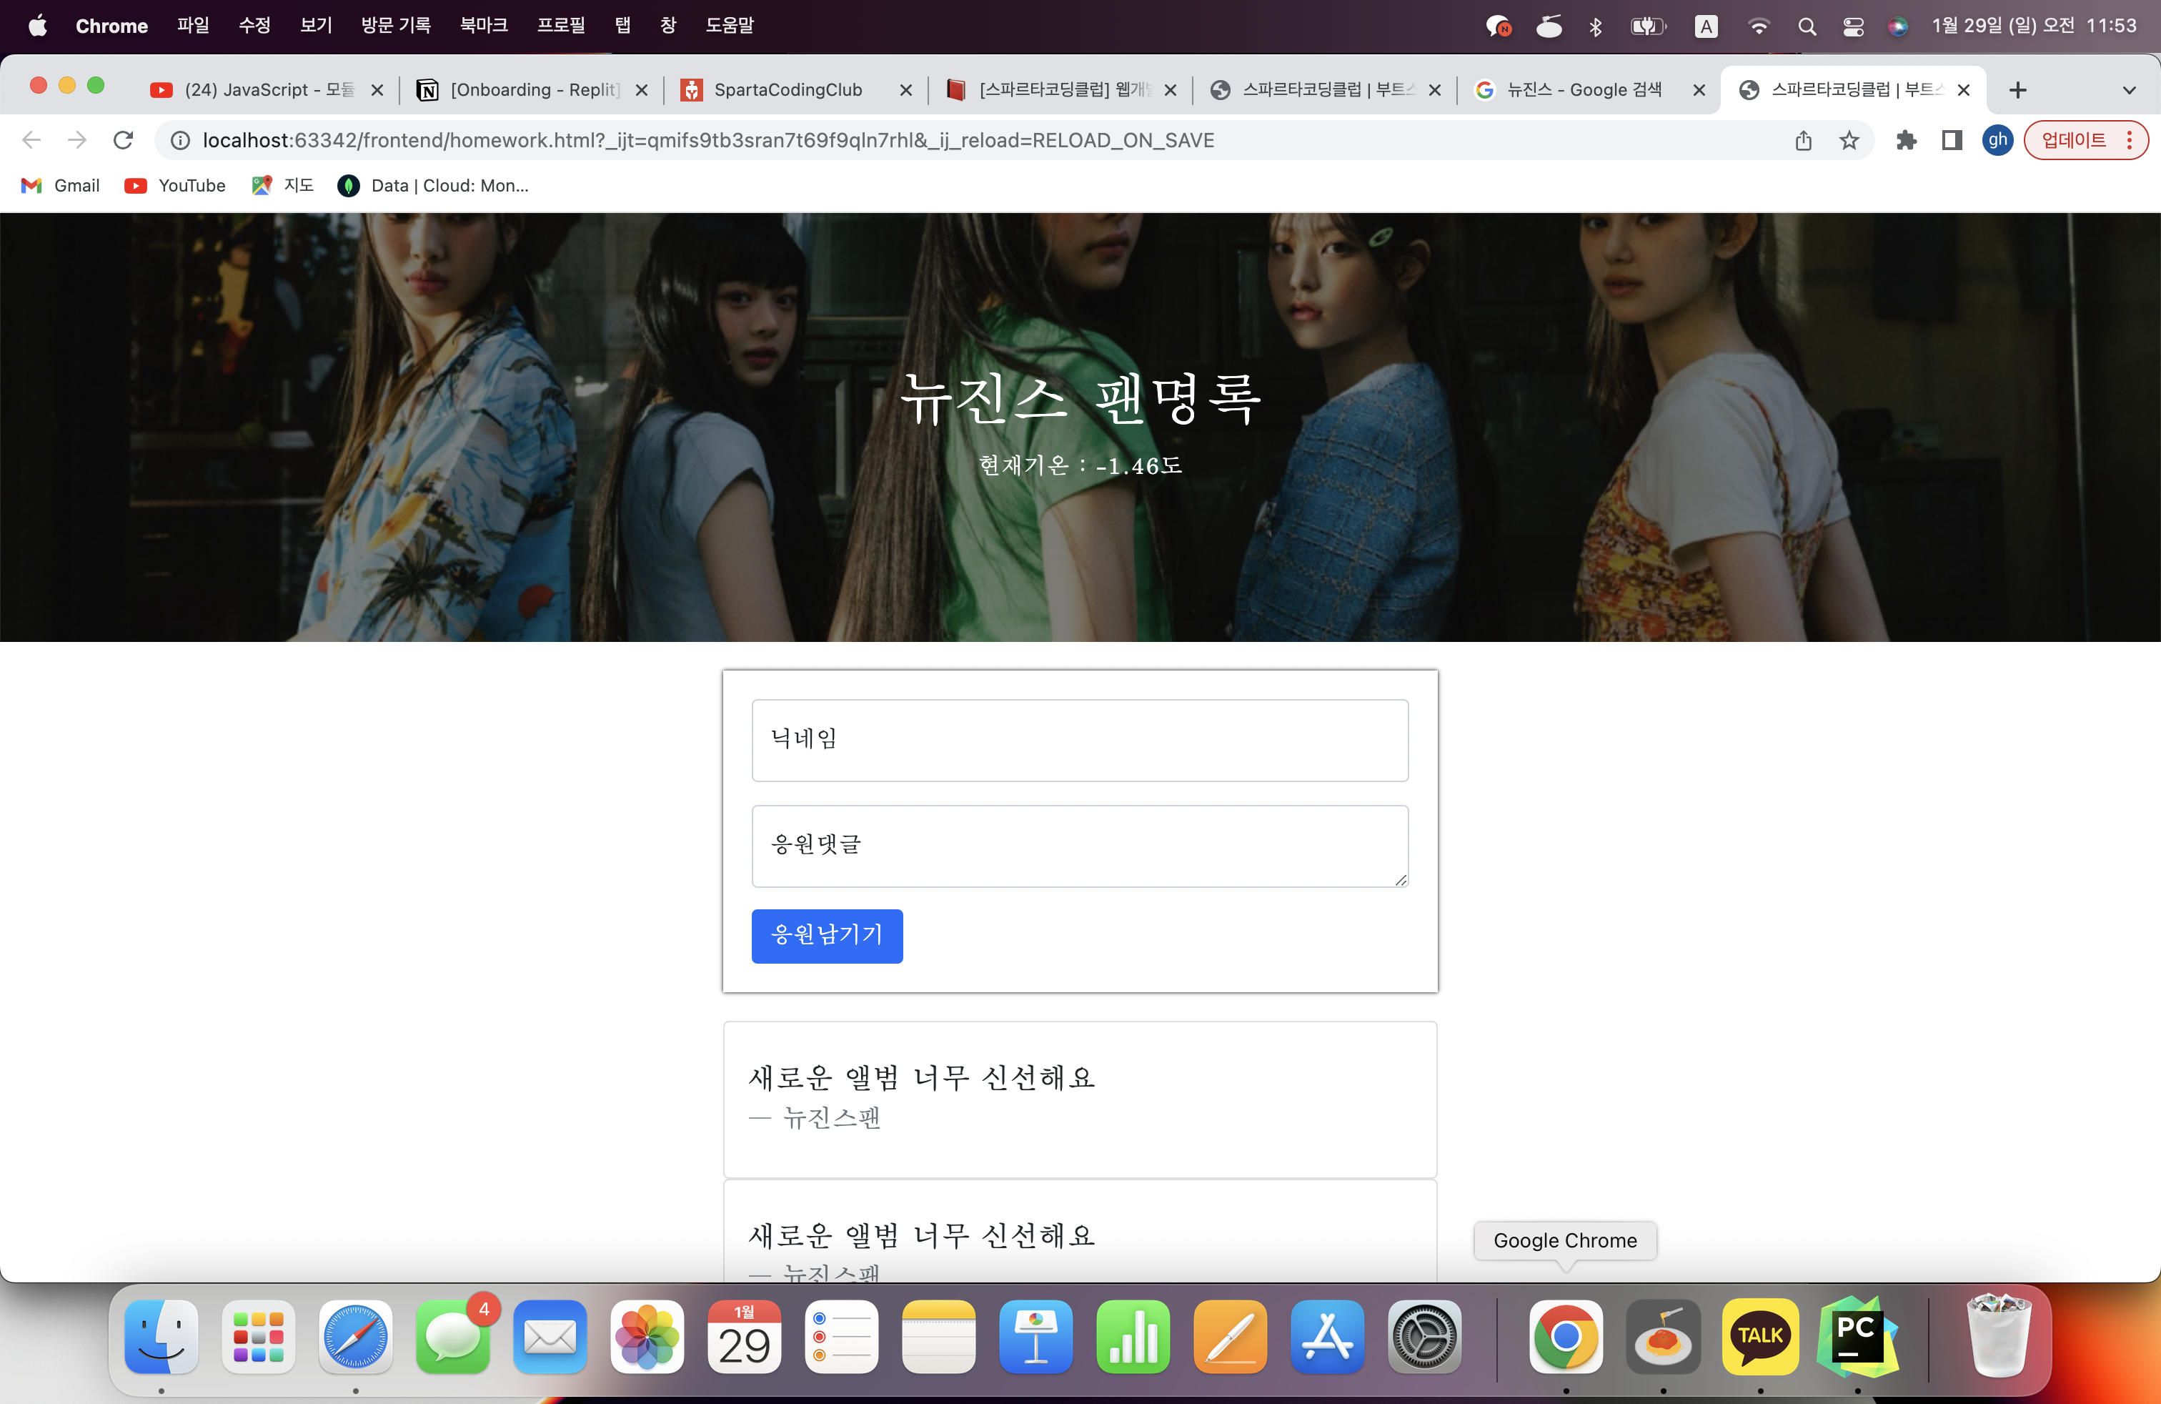Open a new tab with plus button
Image resolution: width=2161 pixels, height=1404 pixels.
point(2017,90)
